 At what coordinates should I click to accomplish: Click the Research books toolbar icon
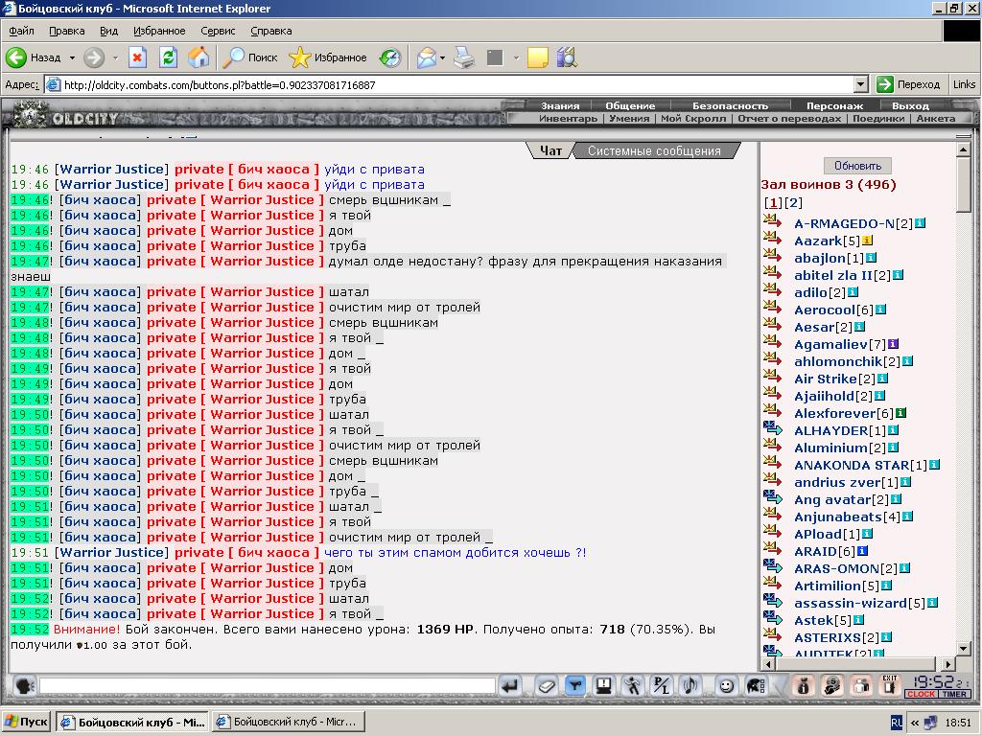coord(566,57)
